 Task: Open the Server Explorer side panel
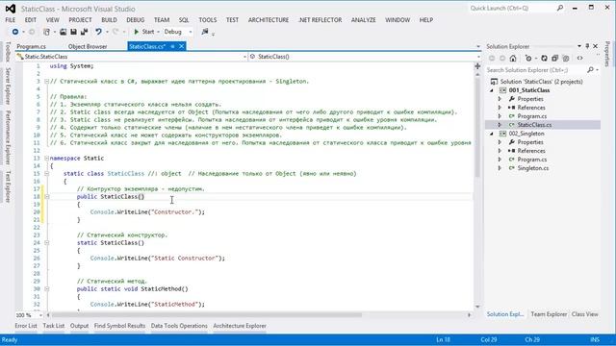(8, 86)
